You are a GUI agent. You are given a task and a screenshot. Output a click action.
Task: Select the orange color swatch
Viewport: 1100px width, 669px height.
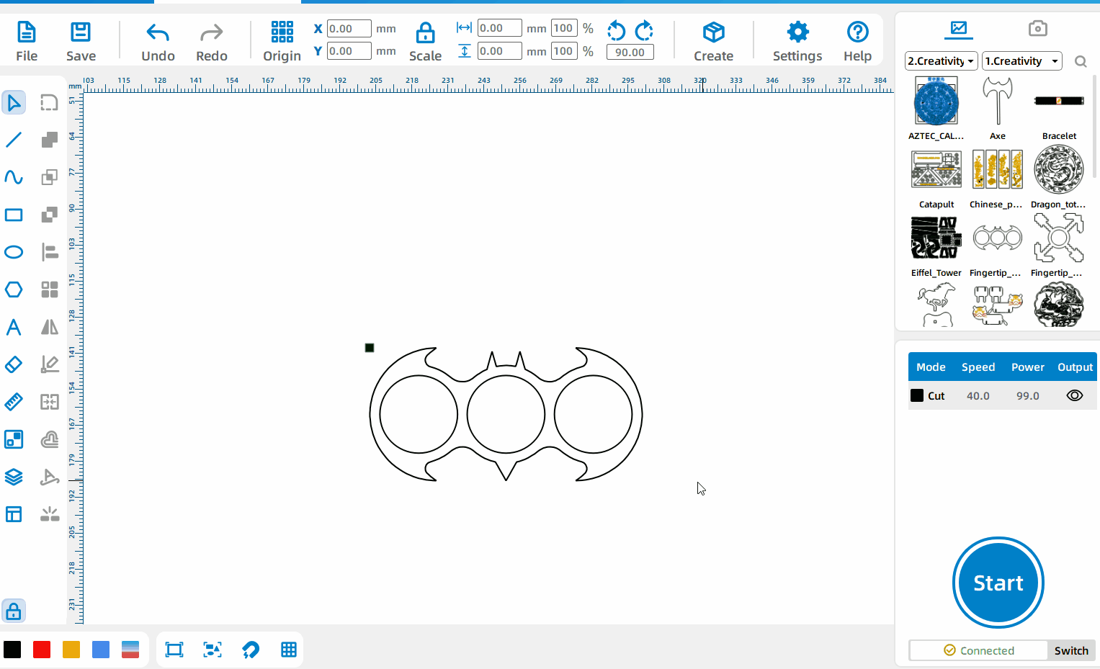click(x=71, y=650)
